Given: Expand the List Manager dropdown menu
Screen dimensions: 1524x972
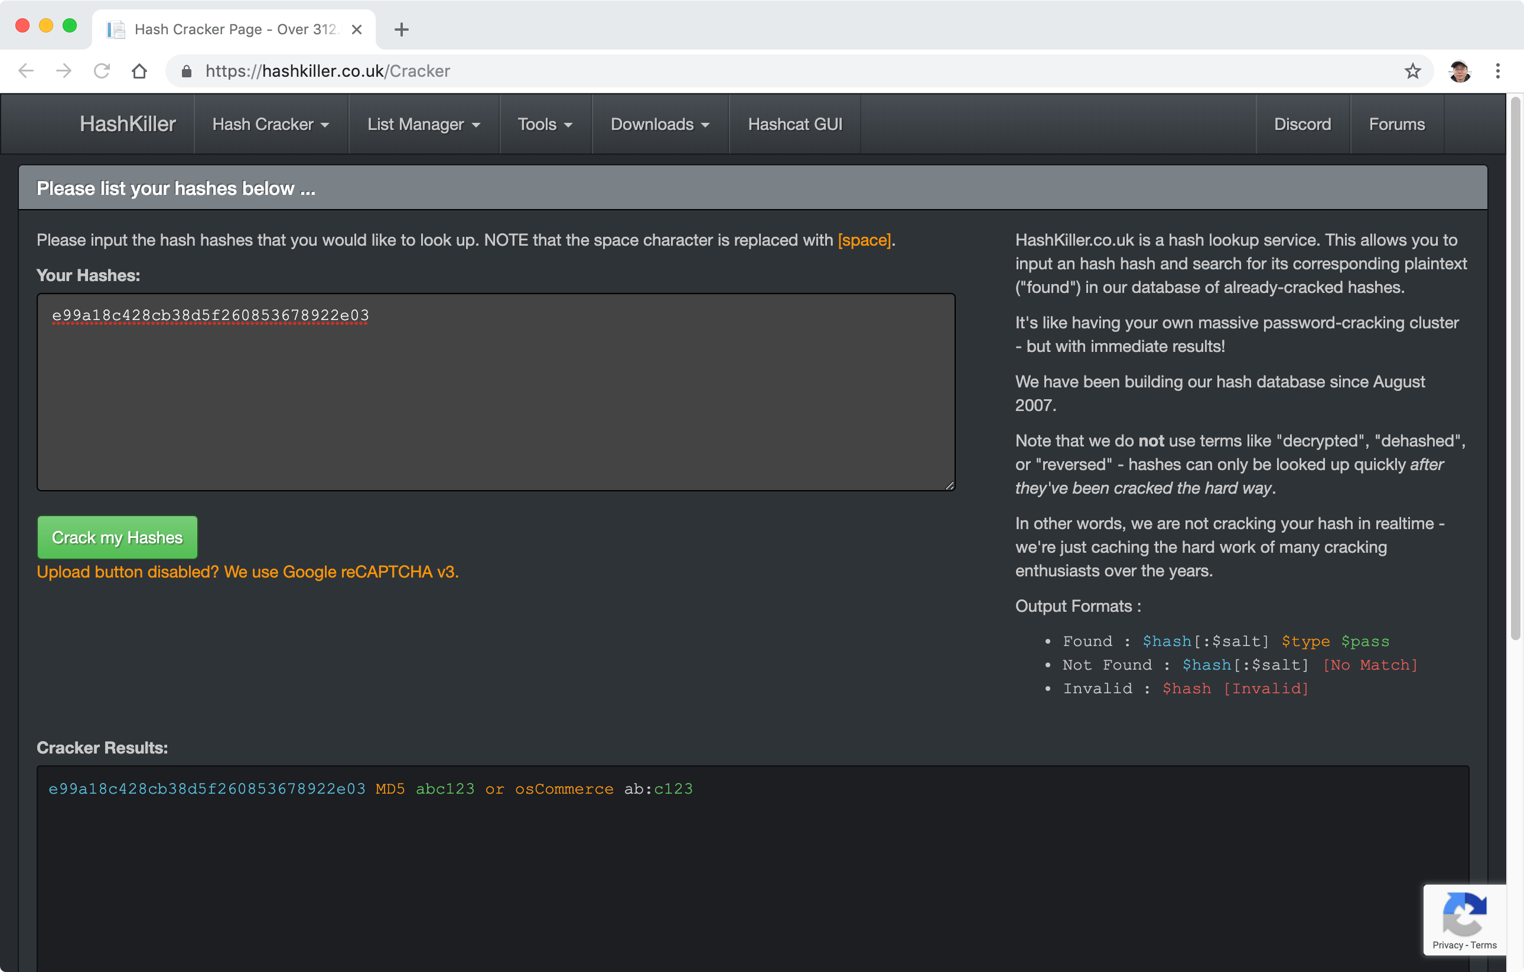Looking at the screenshot, I should pos(424,124).
